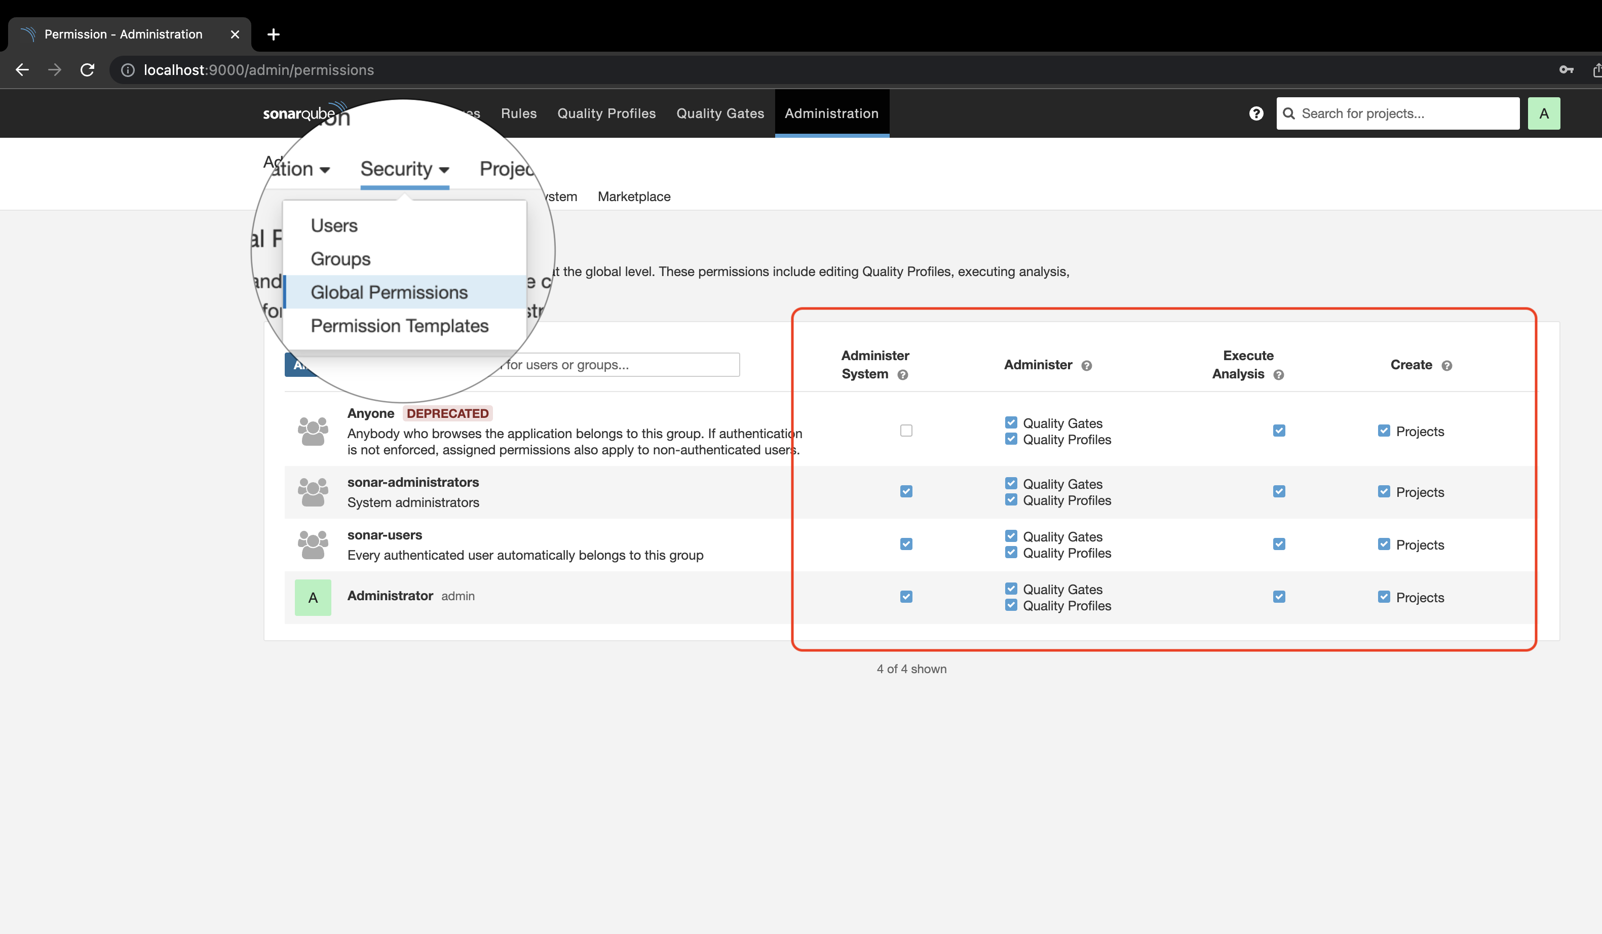Image resolution: width=1602 pixels, height=934 pixels.
Task: Uncheck Projects creation for sonar-users
Action: click(x=1383, y=544)
